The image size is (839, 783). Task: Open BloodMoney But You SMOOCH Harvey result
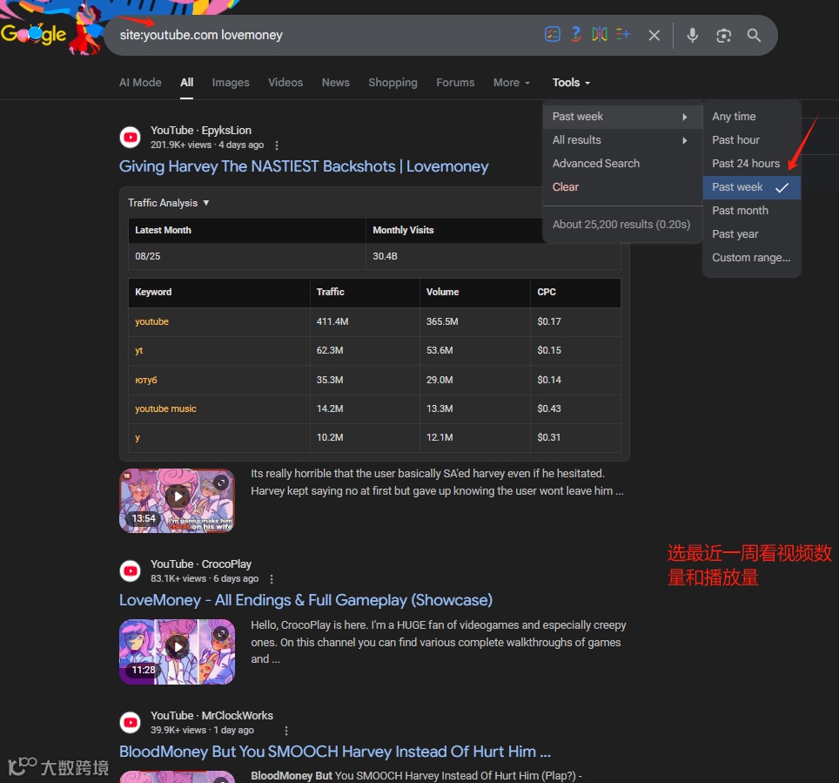(x=335, y=752)
